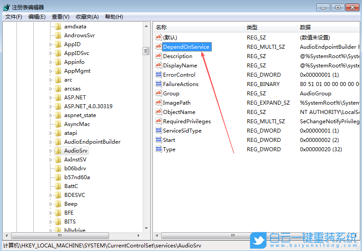Select the AxInstSV tree item
This screenshot has height=251, width=362.
[x=75, y=160]
